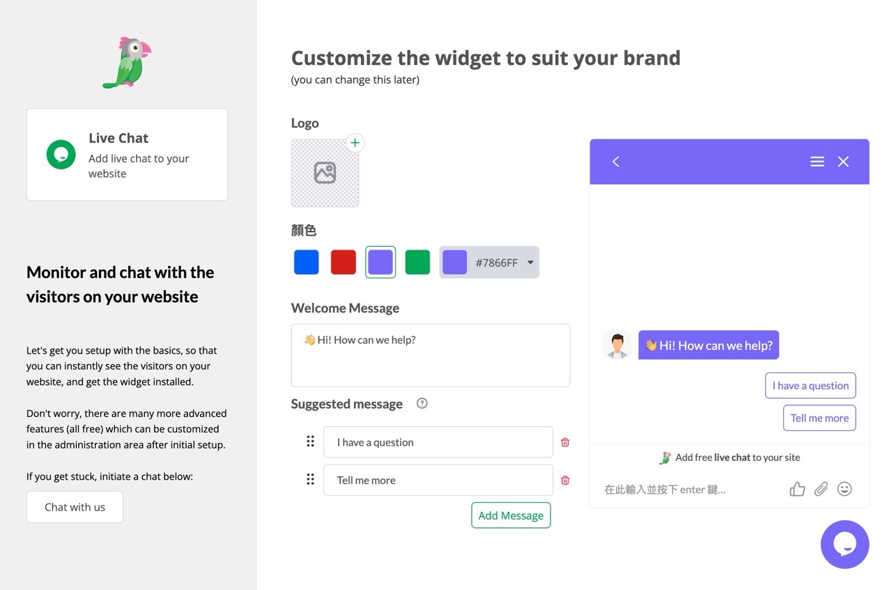The width and height of the screenshot is (892, 590).
Task: Click the plus icon to add logo
Action: click(x=355, y=143)
